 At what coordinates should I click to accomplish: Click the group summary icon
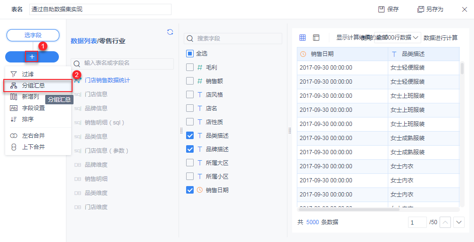click(x=14, y=86)
